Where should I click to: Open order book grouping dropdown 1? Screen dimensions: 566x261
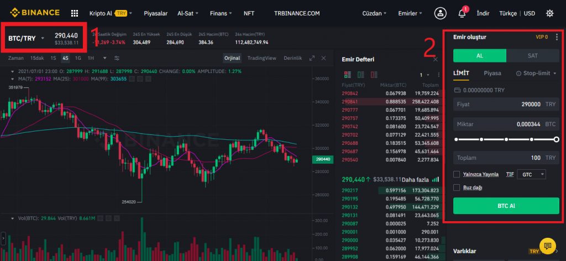click(424, 75)
